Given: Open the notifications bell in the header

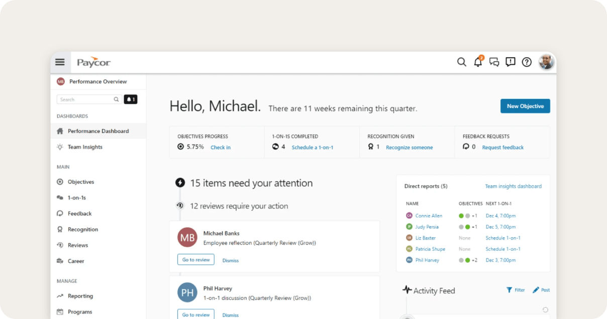Looking at the screenshot, I should coord(478,62).
